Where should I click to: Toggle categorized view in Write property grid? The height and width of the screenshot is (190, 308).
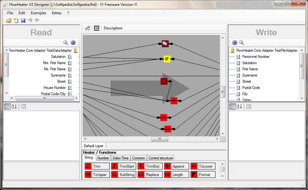tap(232, 107)
